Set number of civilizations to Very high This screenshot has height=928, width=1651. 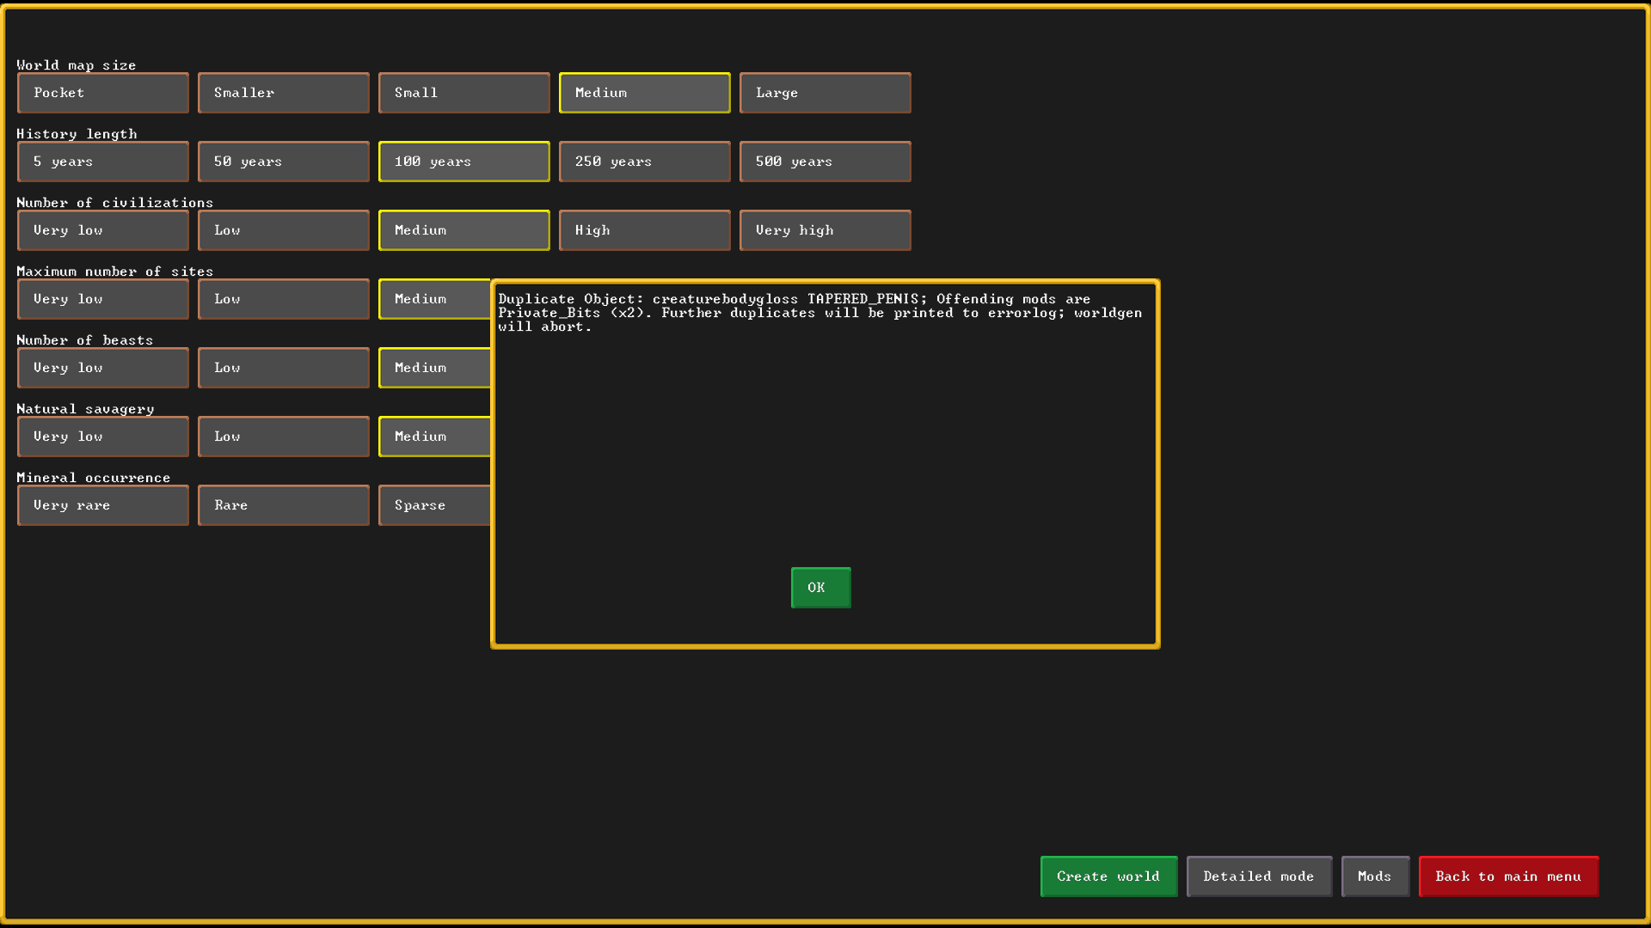point(825,230)
